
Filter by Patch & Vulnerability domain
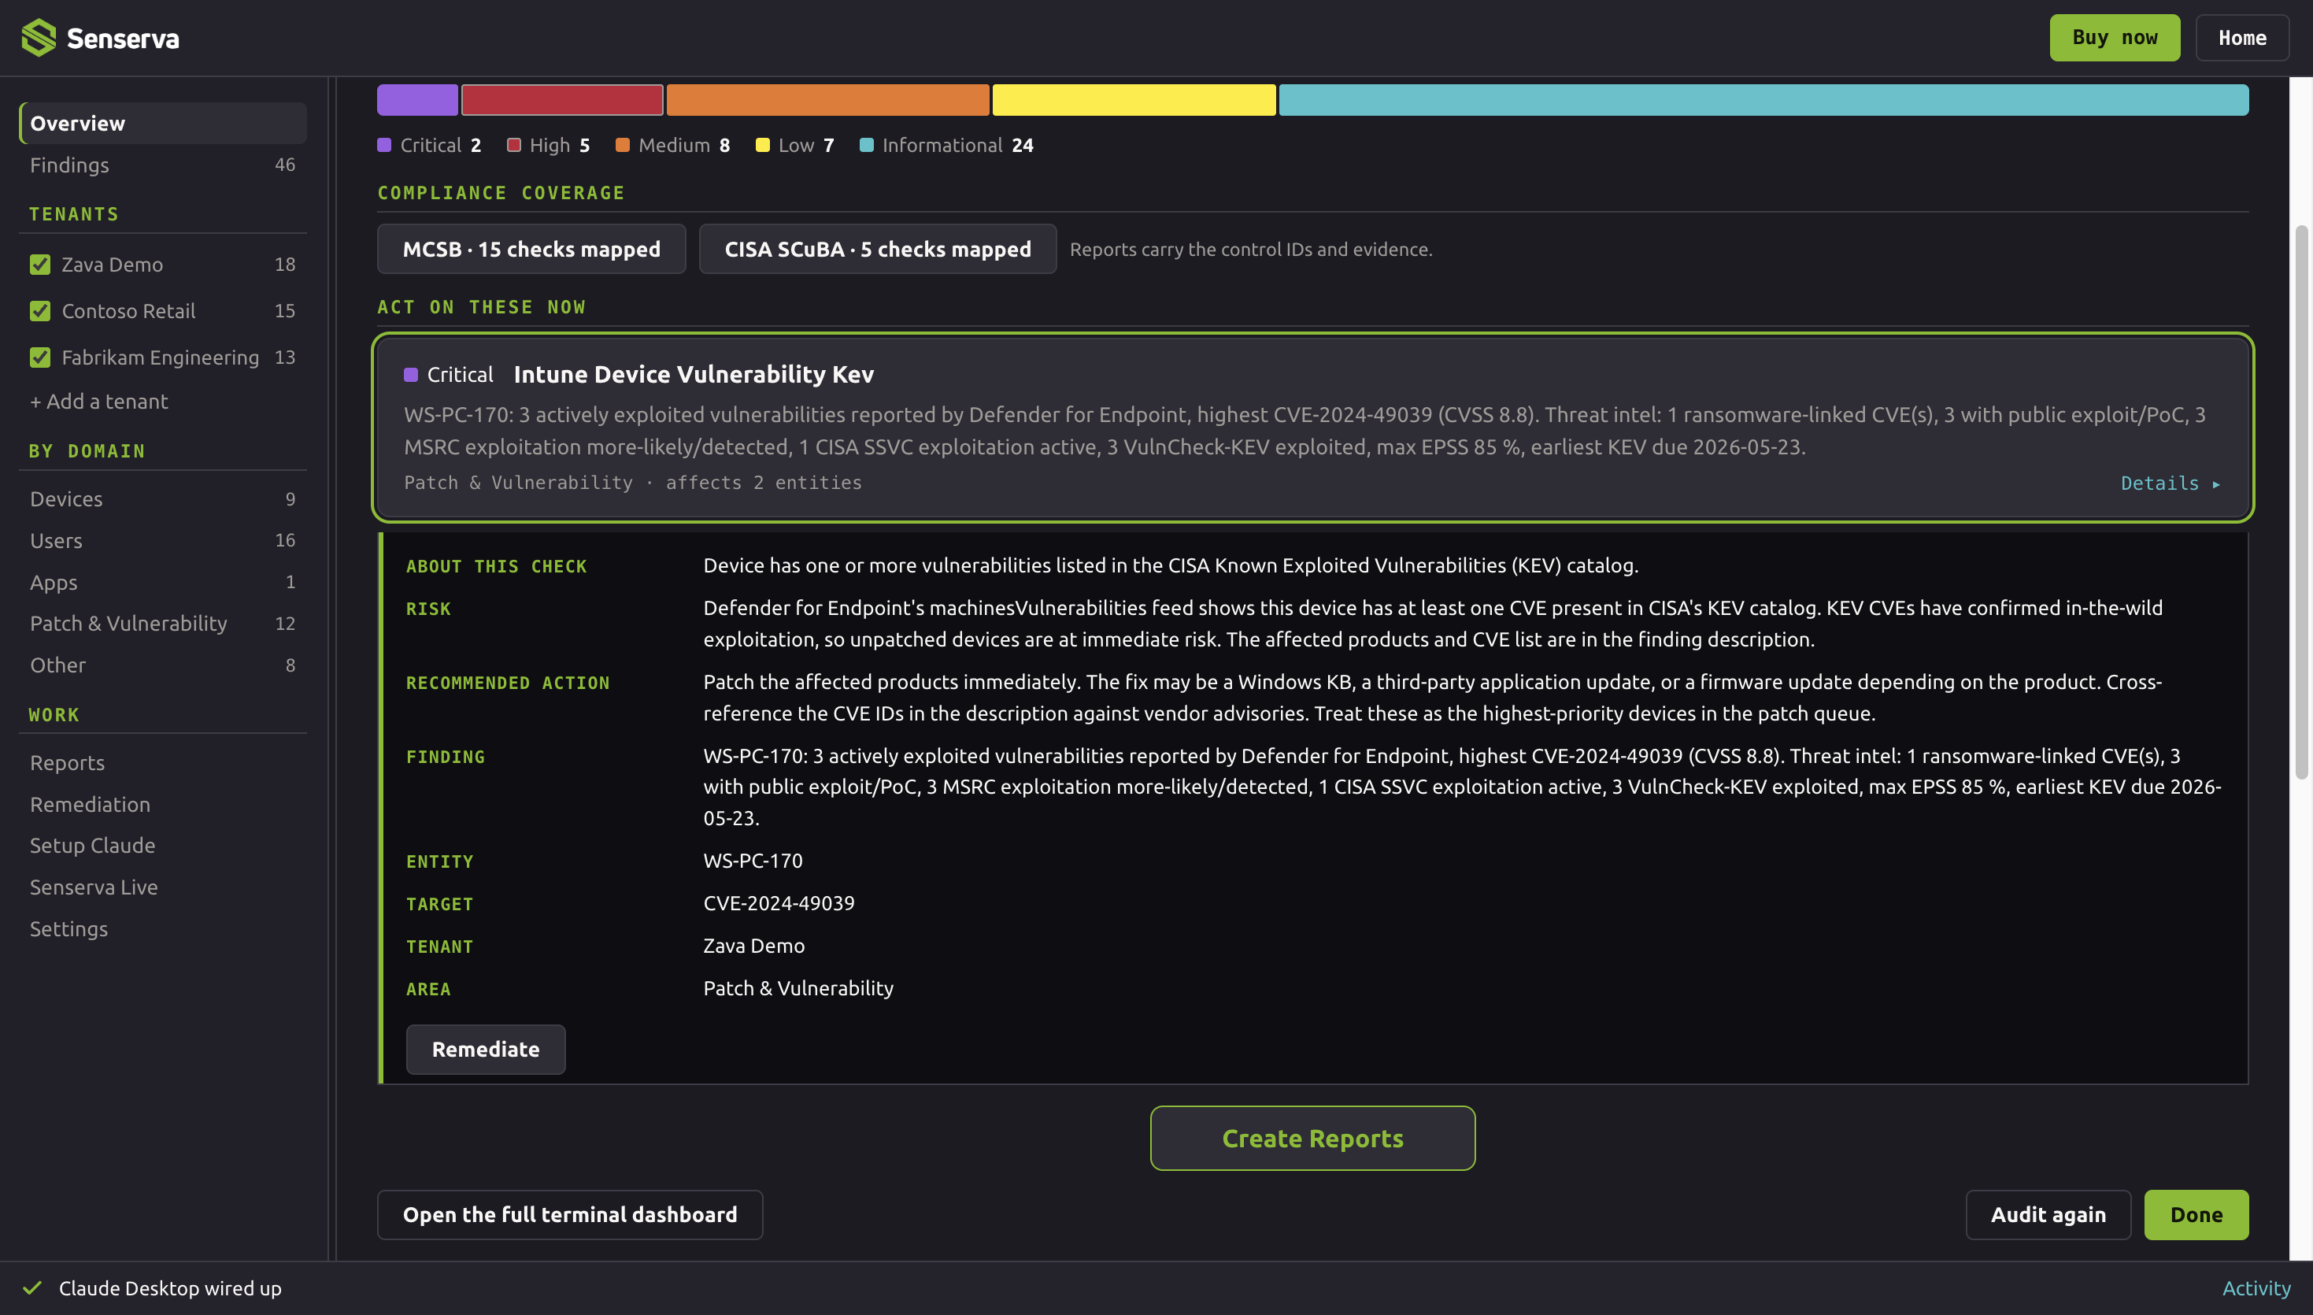[x=162, y=624]
